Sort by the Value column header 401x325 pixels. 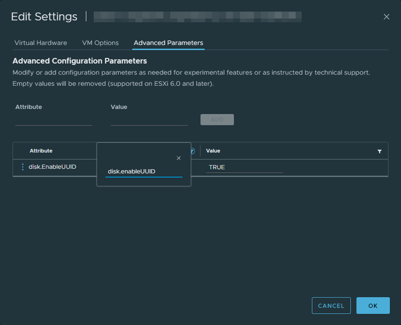pyautogui.click(x=213, y=151)
